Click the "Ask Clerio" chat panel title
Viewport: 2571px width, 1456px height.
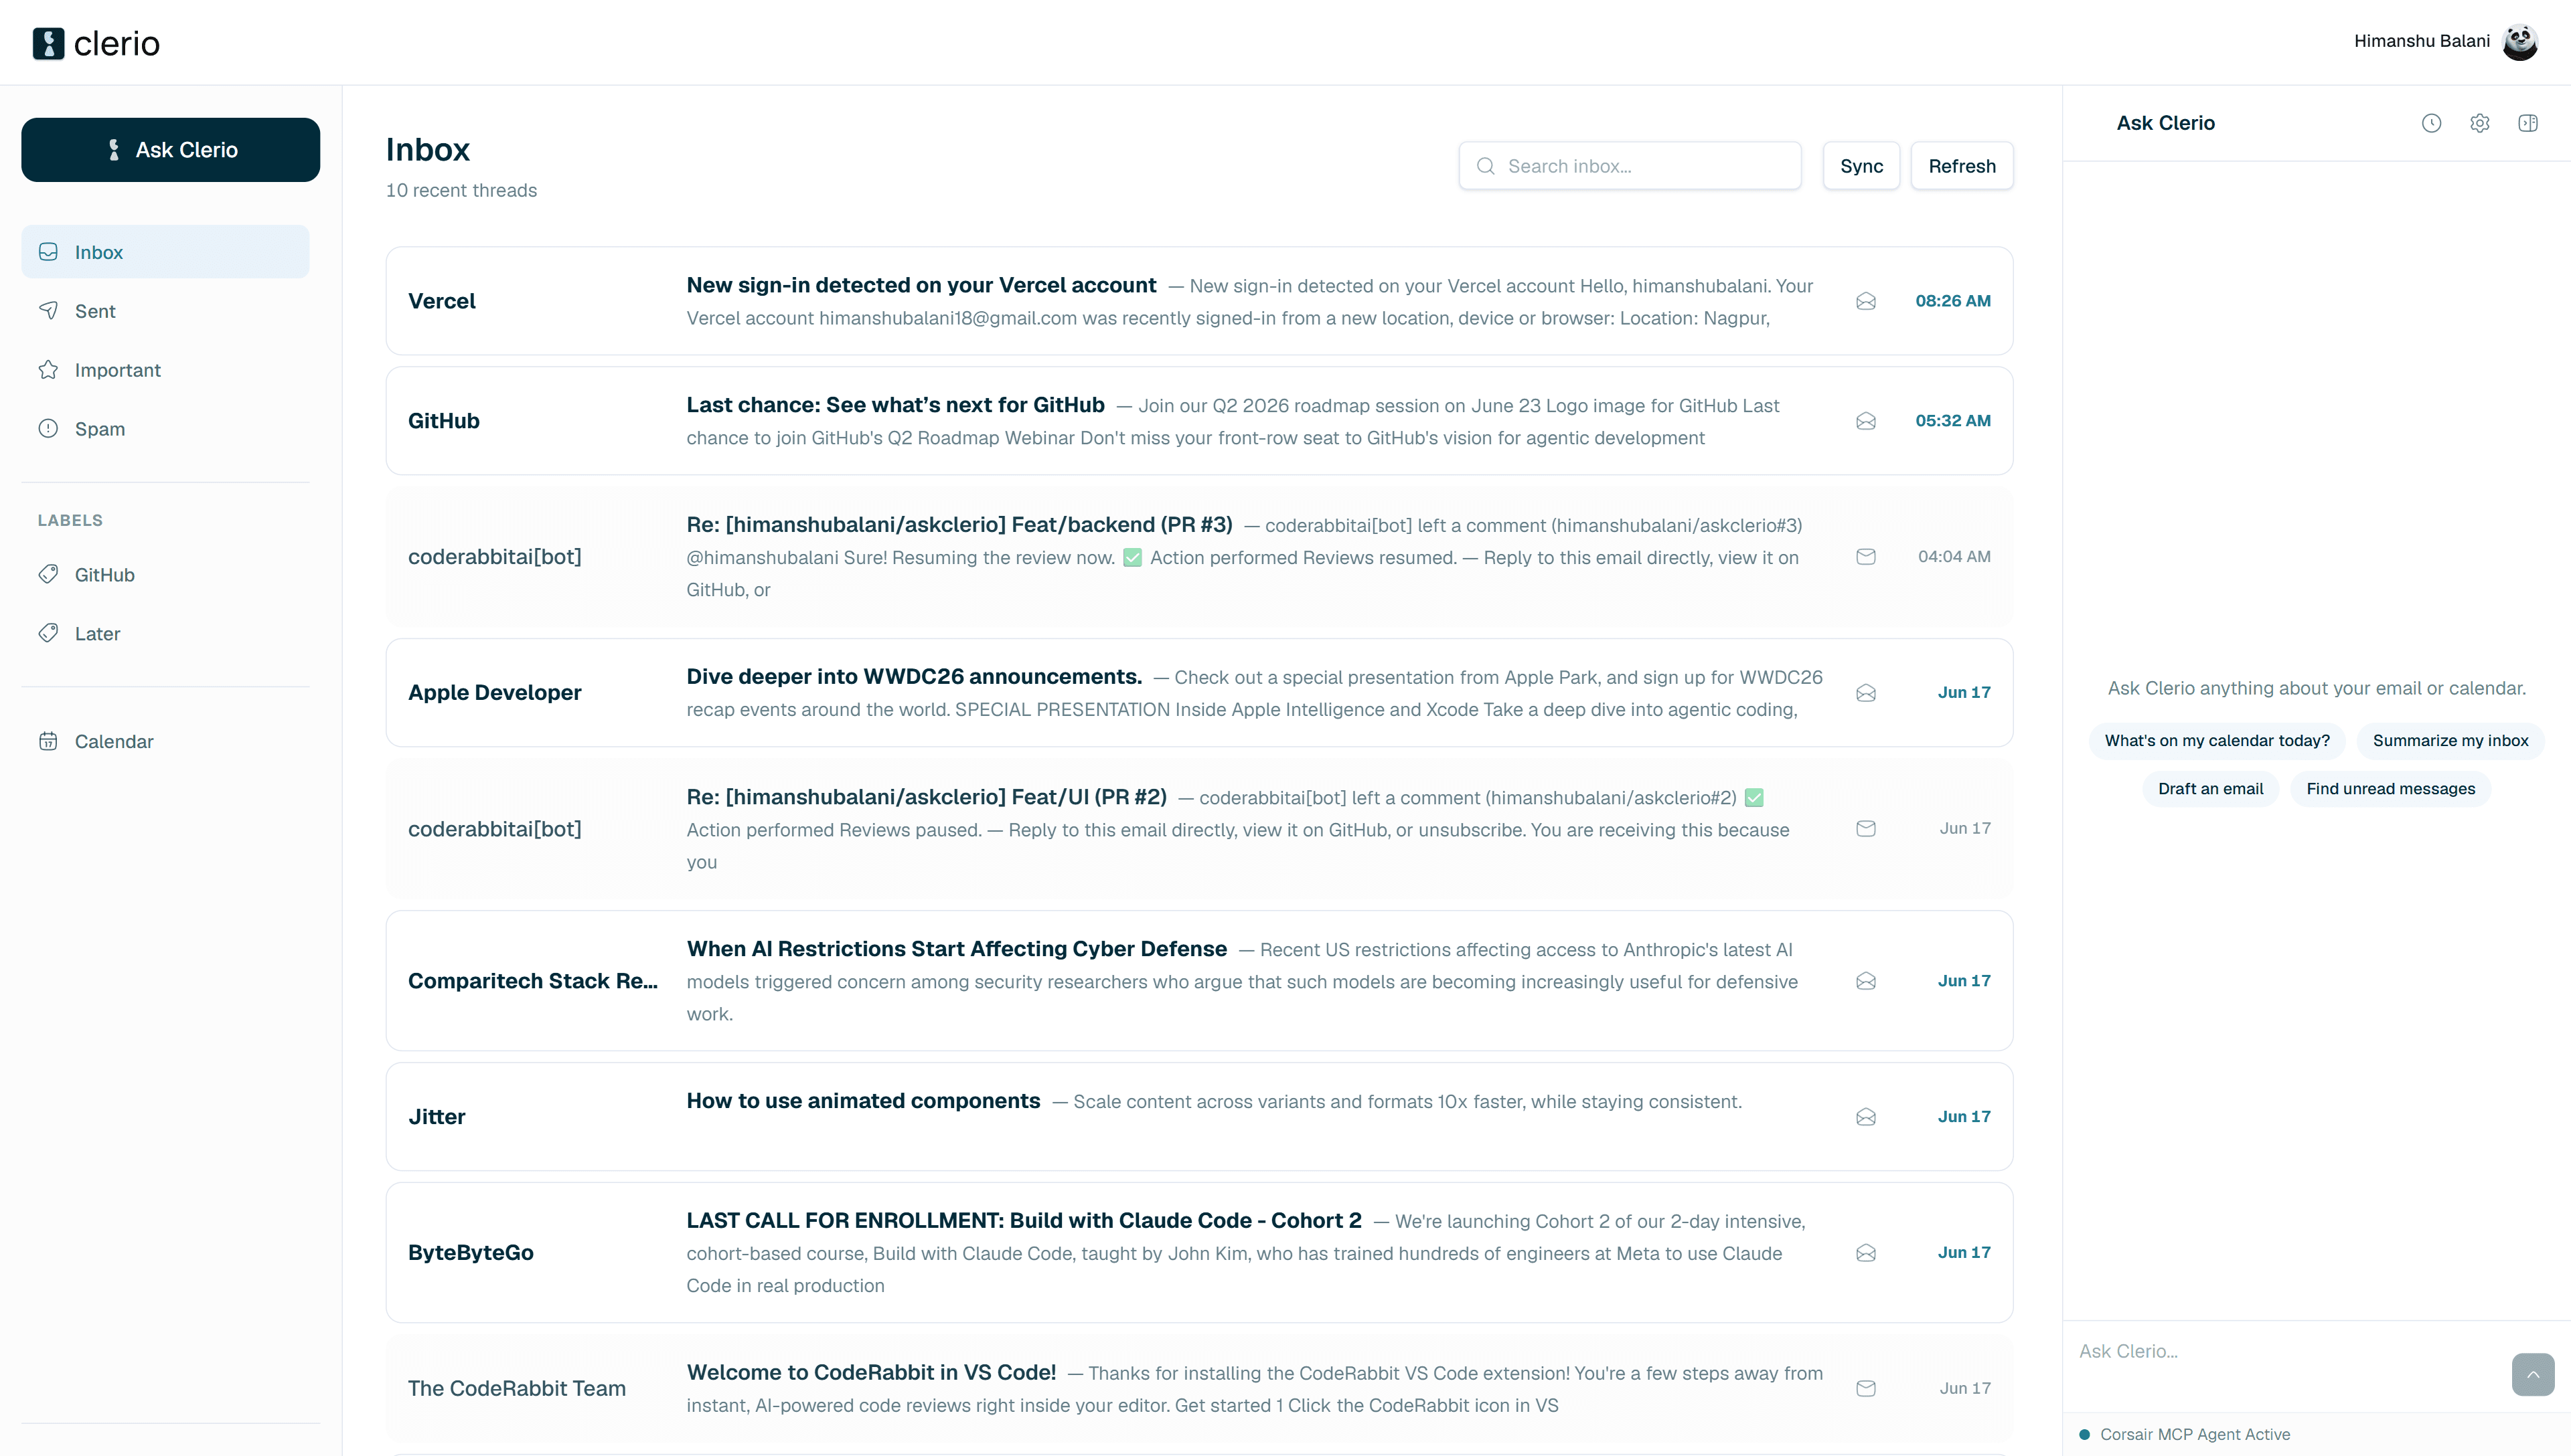[2165, 123]
